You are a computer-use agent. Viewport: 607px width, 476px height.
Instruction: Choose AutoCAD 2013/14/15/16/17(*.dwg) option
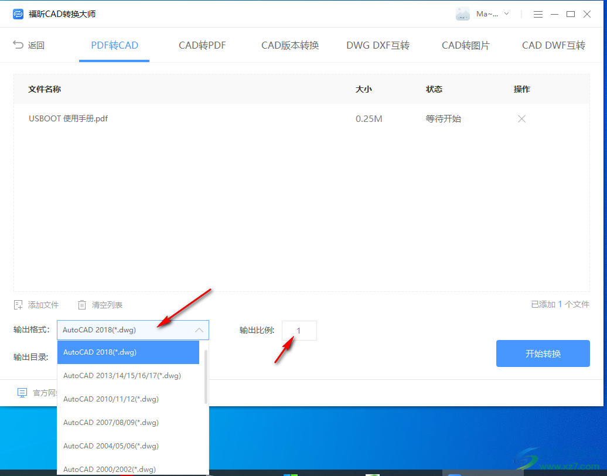128,376
